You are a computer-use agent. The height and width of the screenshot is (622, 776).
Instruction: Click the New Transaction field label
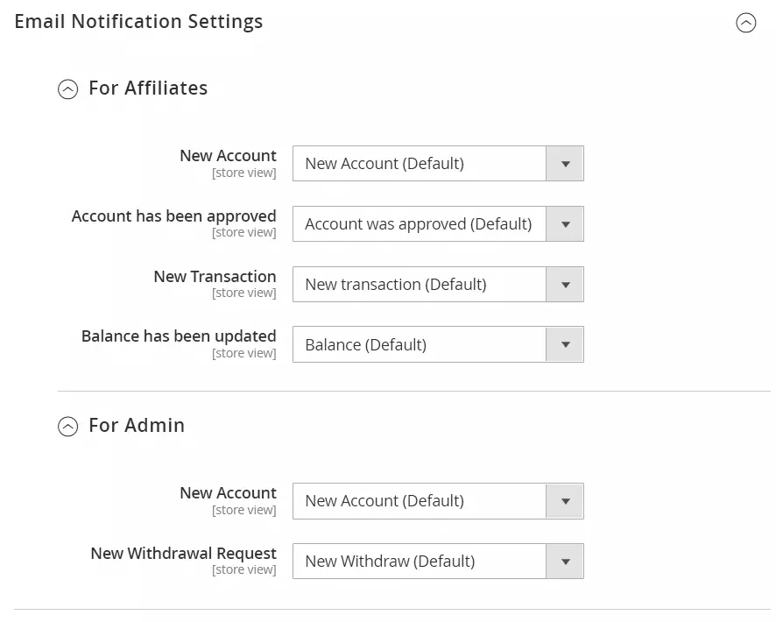click(x=215, y=277)
